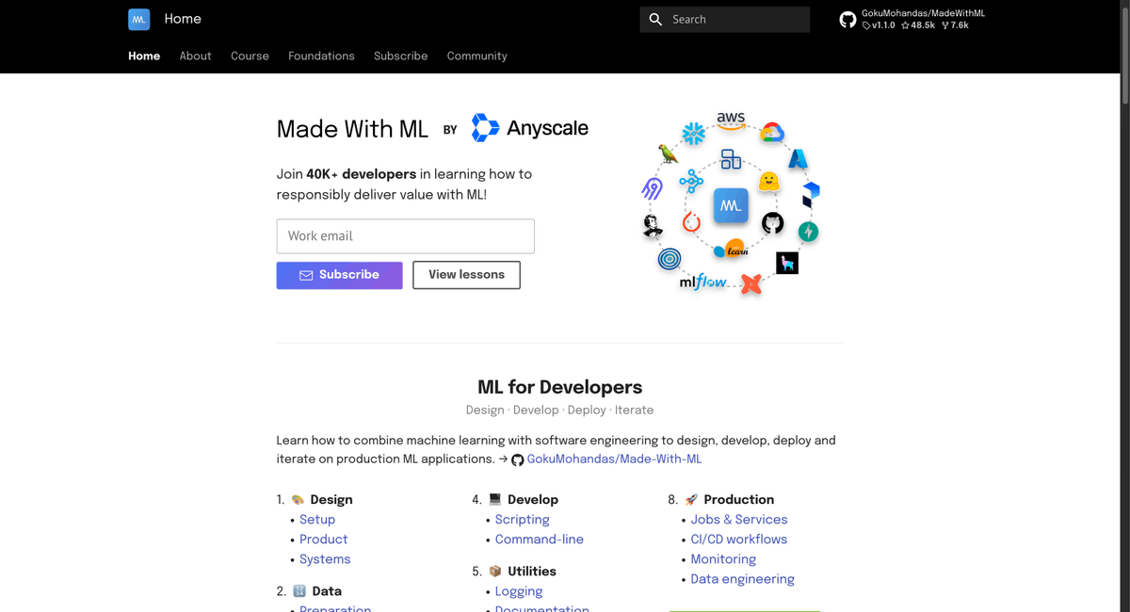Viewport: 1130px width, 612px height.
Task: Click the Made With ML header logo
Action: tap(139, 19)
